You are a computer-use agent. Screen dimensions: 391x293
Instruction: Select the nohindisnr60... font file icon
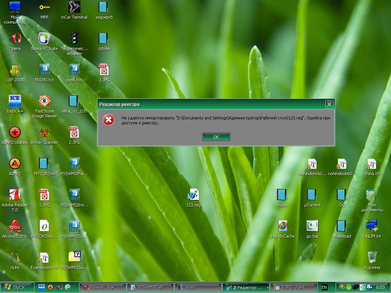coord(312,166)
